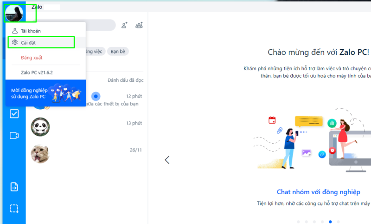Click the profile avatar in the sidebar
The height and width of the screenshot is (224, 371).
click(x=14, y=13)
